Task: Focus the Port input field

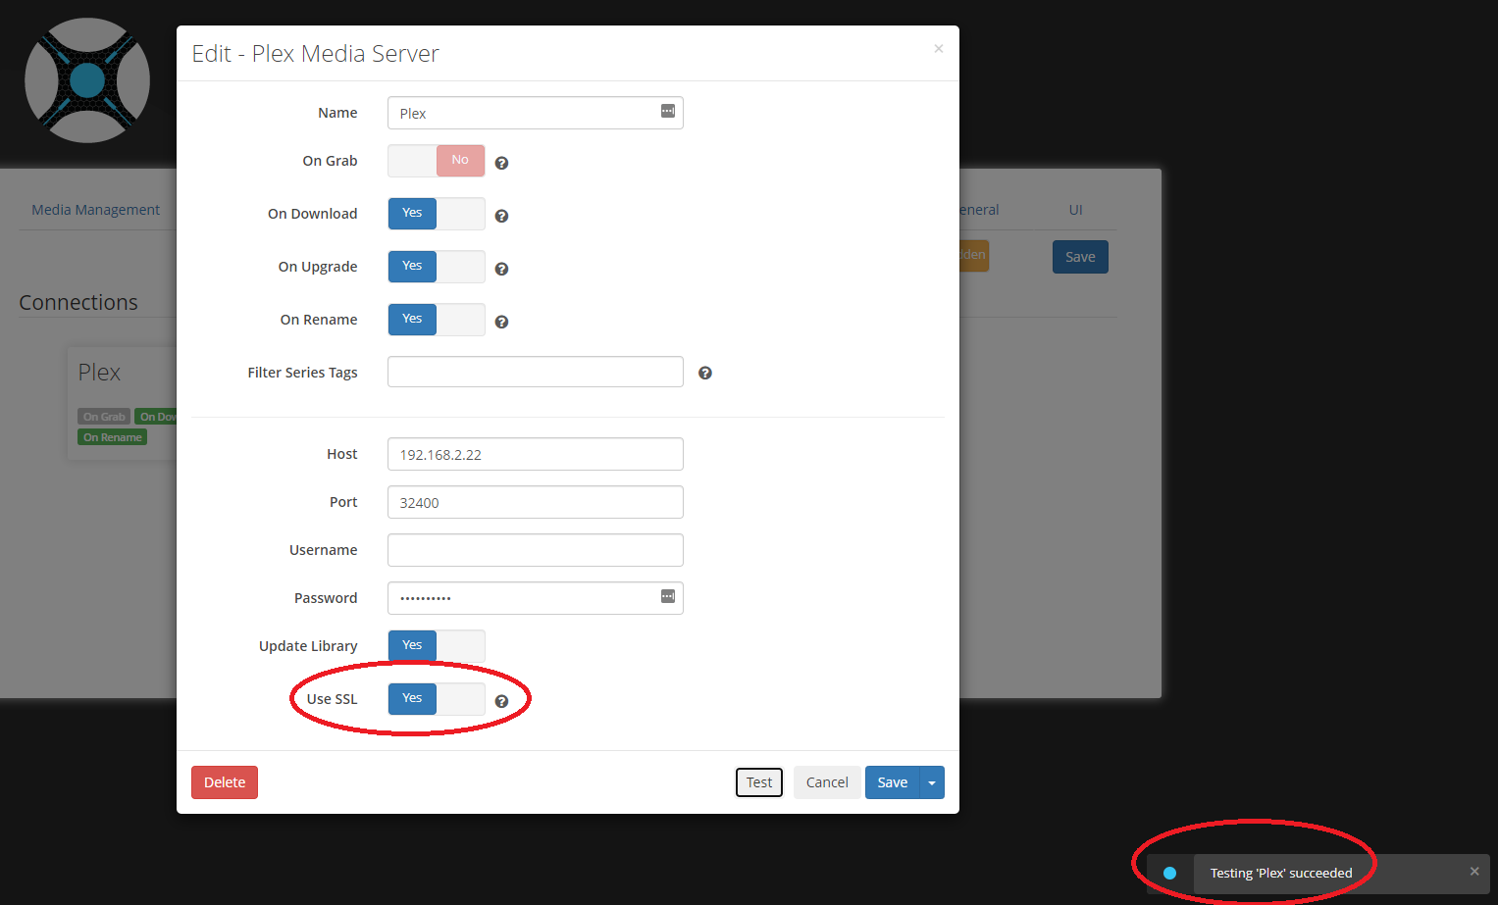Action: click(536, 502)
